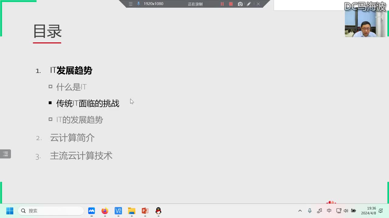The width and height of the screenshot is (389, 218).
Task: Open notifications do-not-disturb bell icon
Action: [380, 211]
